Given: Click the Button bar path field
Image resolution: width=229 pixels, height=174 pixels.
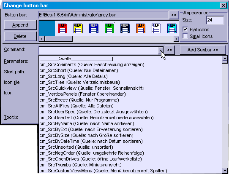Looking at the screenshot, I should coord(104,15).
